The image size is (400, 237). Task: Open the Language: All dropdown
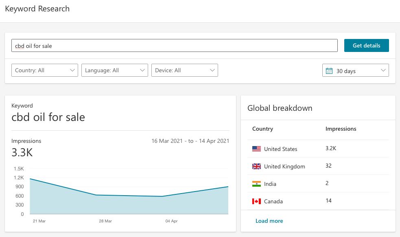(x=114, y=70)
